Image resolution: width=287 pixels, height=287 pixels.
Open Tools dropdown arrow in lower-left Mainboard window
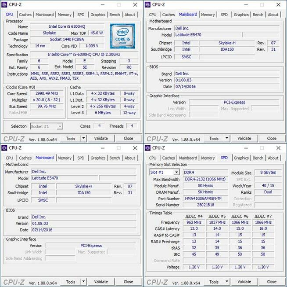[84, 281]
